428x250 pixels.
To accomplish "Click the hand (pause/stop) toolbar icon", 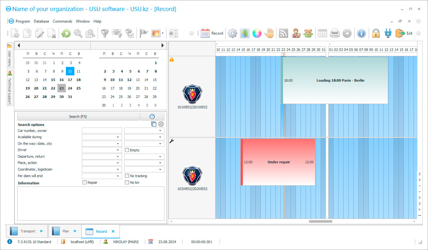I will pyautogui.click(x=269, y=33).
